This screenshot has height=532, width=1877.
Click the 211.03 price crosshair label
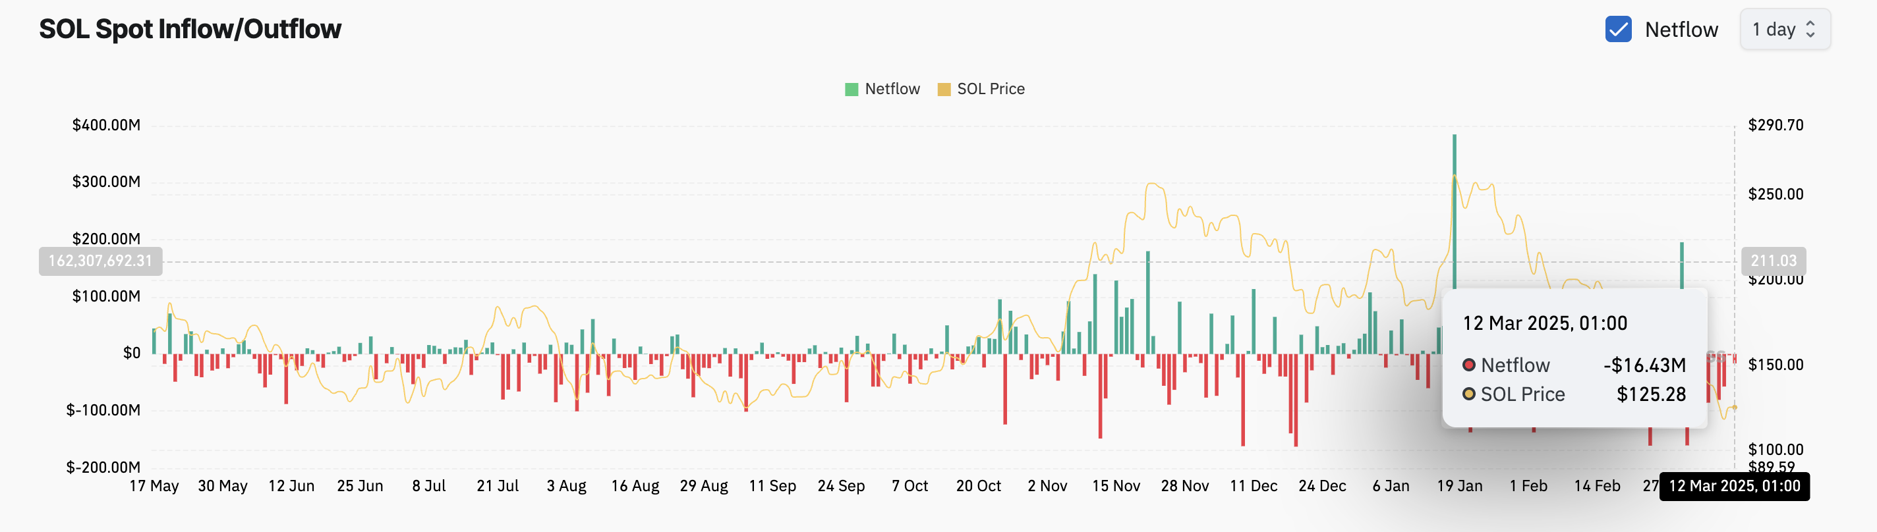1774,261
